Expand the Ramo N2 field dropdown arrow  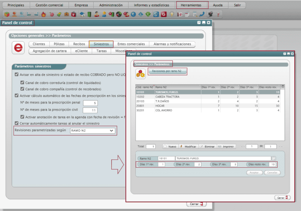click(x=274, y=158)
